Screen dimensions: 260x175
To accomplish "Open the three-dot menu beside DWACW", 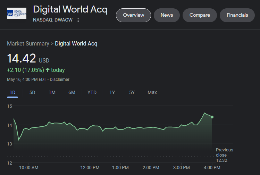I will [78, 20].
